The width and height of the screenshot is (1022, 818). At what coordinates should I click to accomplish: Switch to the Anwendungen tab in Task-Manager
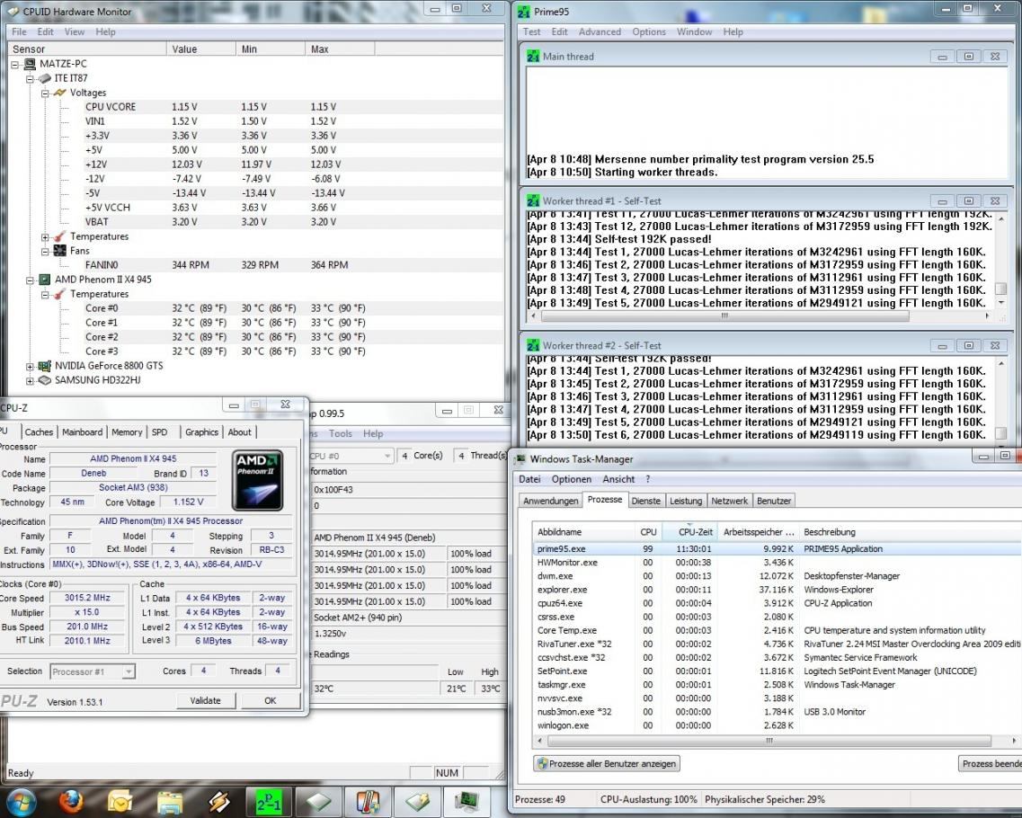coord(551,501)
